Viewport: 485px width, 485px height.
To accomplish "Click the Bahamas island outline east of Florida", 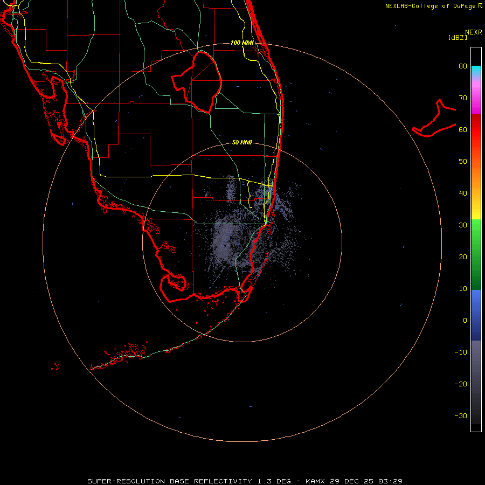I will tap(434, 118).
